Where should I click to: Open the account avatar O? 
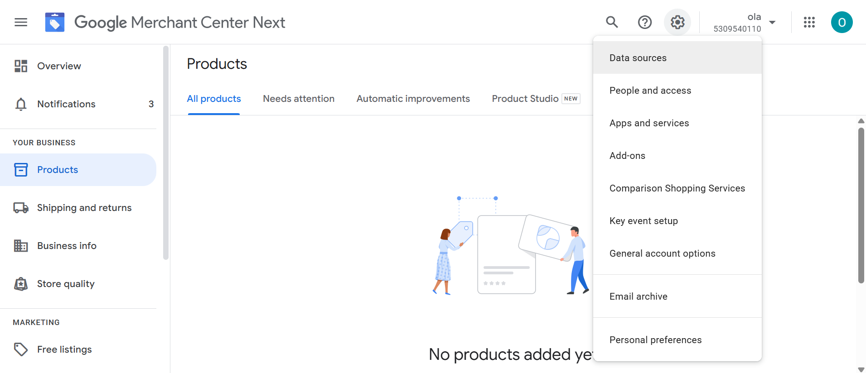[x=842, y=22]
